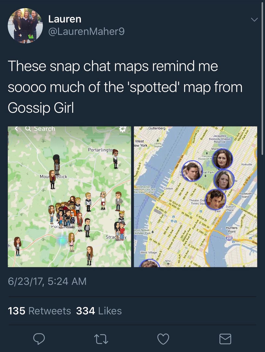Viewport: 265px width, 352px height.
Task: Click the Search field on Snap map
Action: pos(40,129)
